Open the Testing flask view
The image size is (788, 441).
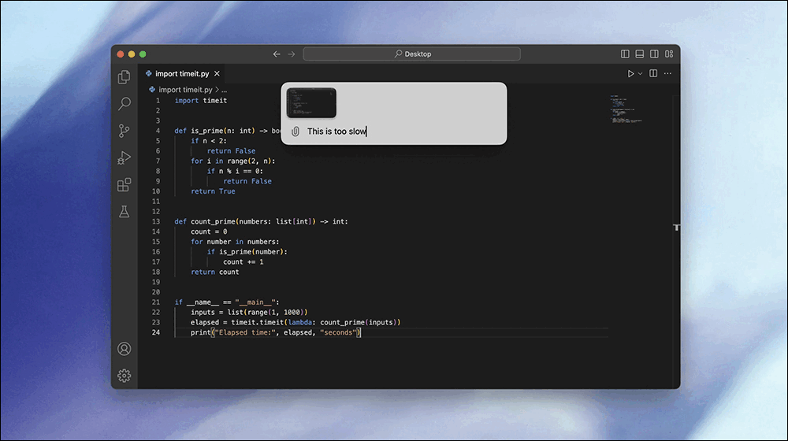[x=125, y=212]
